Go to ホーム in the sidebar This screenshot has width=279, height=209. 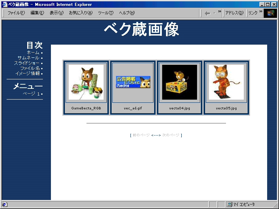(x=33, y=53)
